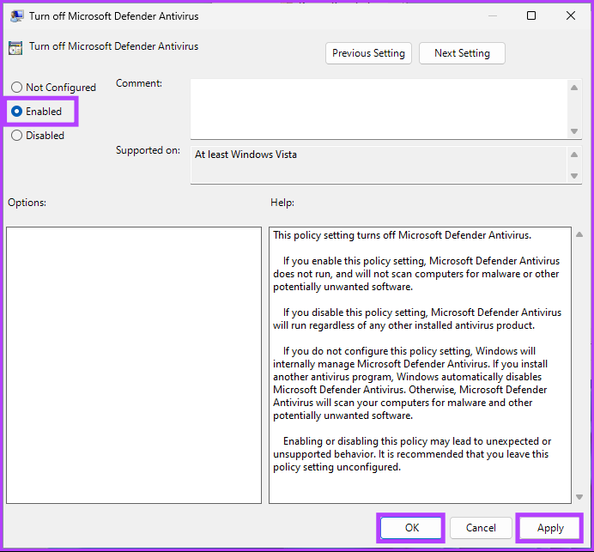Apply the policy setting
The height and width of the screenshot is (552, 594).
click(550, 528)
